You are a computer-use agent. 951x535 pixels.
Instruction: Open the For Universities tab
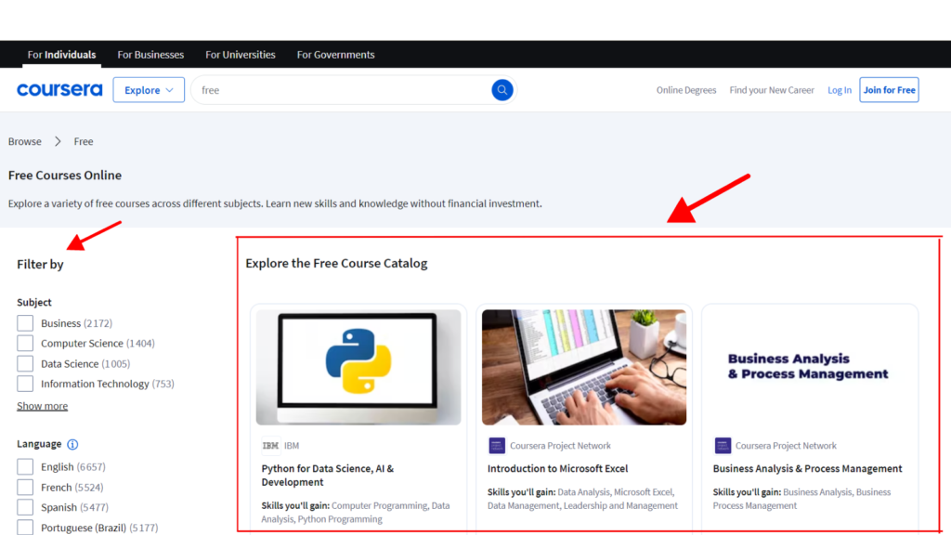pos(241,55)
